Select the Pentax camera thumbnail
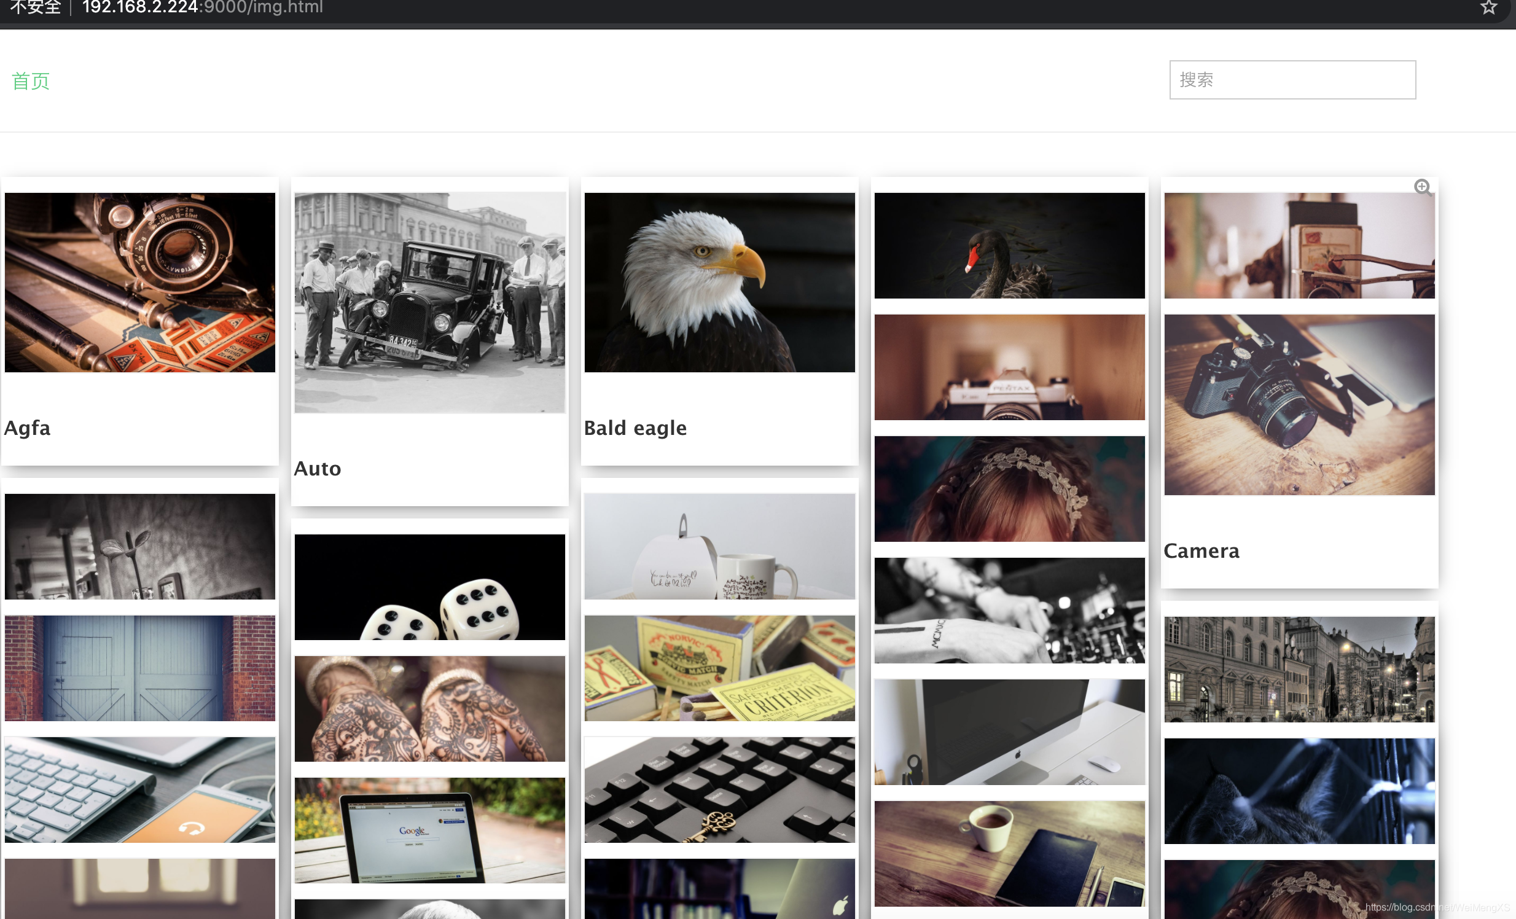This screenshot has height=919, width=1516. click(1009, 367)
